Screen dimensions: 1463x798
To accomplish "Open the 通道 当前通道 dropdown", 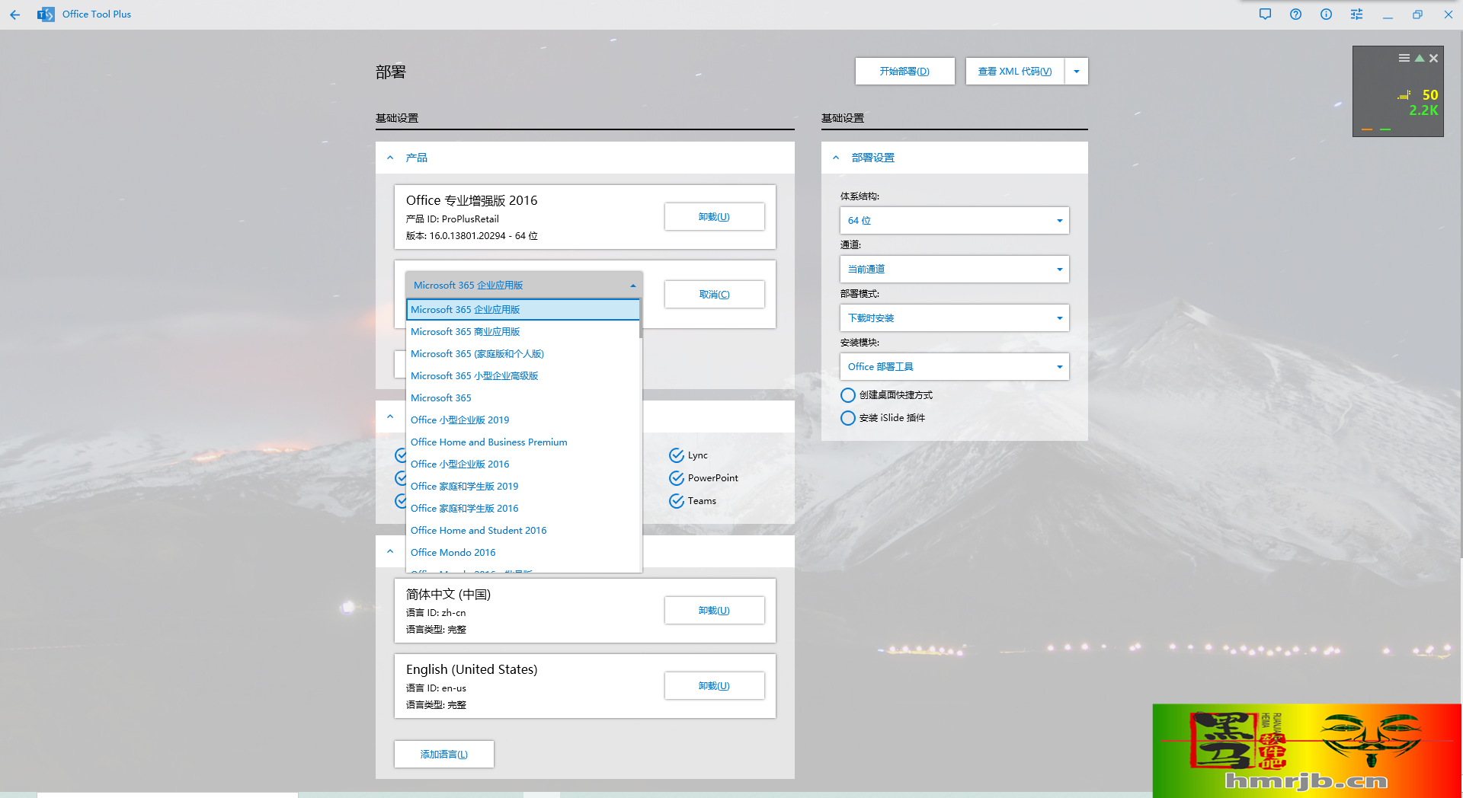I will tap(955, 270).
